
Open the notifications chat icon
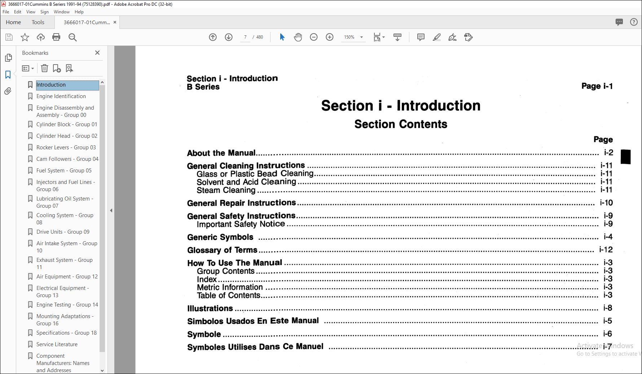tap(619, 22)
